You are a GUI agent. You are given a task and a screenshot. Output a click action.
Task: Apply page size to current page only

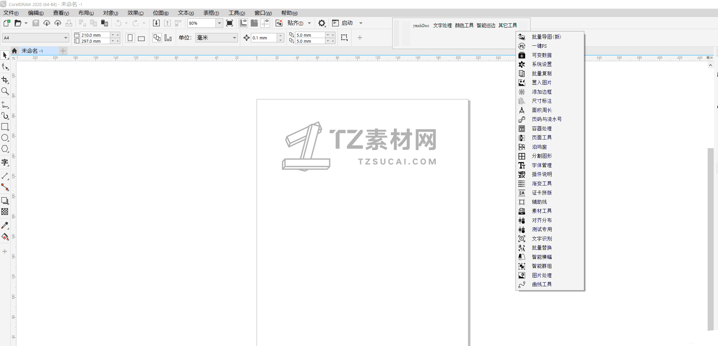168,38
